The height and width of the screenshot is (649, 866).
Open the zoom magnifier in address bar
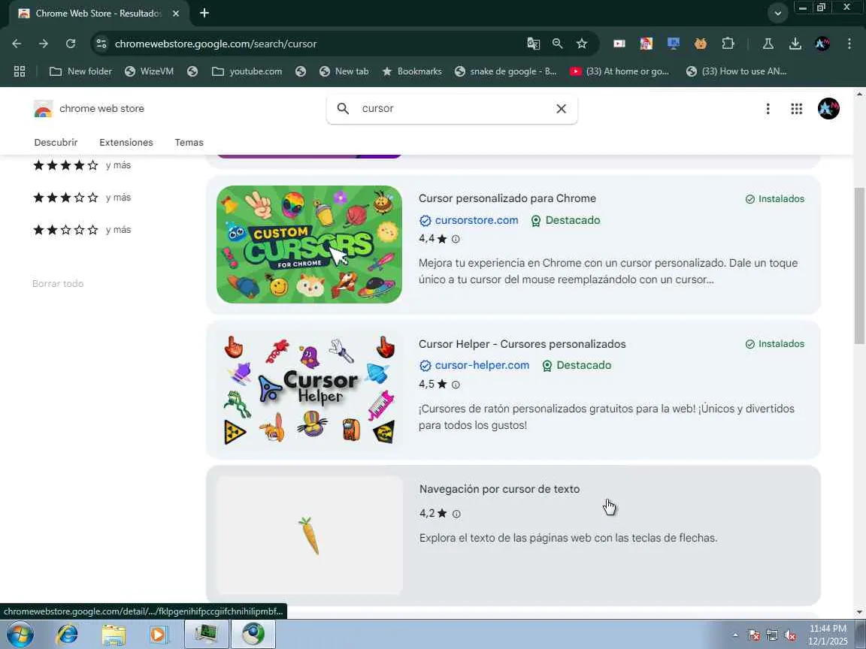coord(557,44)
